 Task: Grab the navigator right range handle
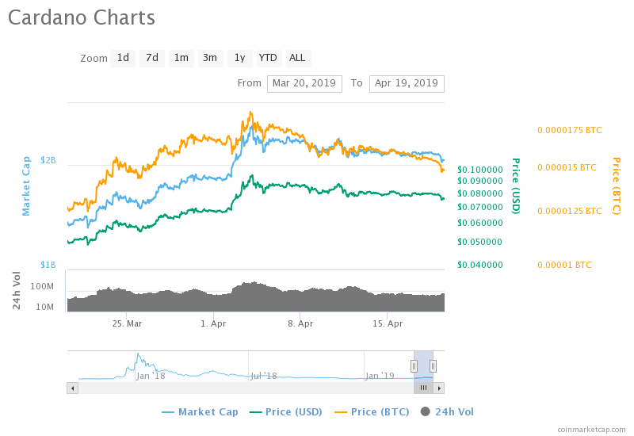(433, 366)
